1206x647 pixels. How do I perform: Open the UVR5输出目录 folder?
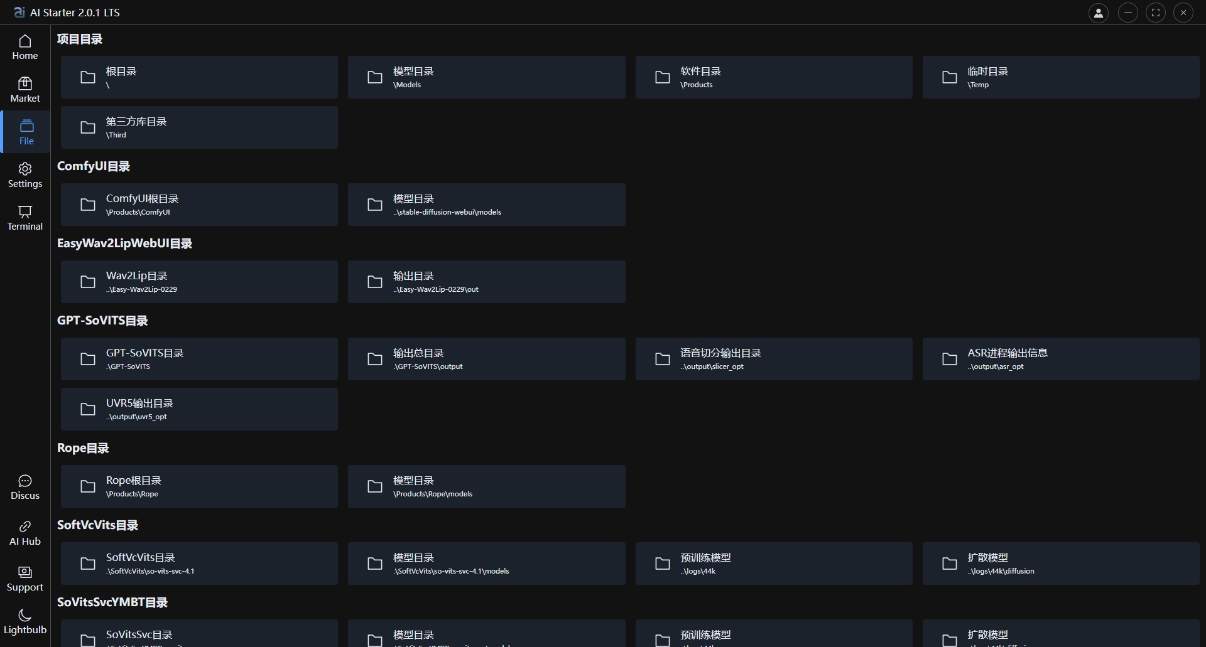tap(199, 409)
